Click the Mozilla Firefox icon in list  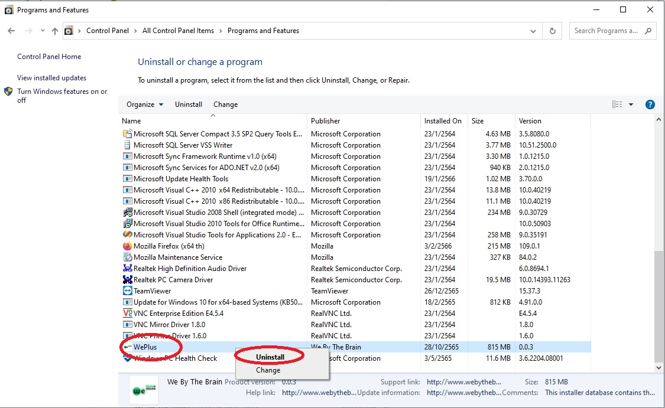(x=127, y=246)
